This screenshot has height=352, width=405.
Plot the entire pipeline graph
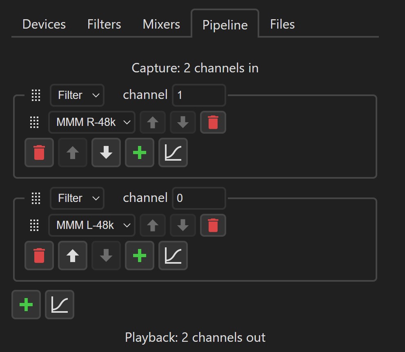(x=60, y=305)
